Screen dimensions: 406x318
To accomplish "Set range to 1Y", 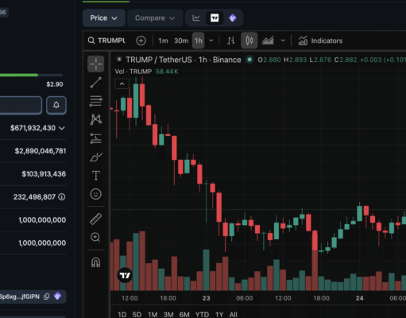I will point(219,315).
